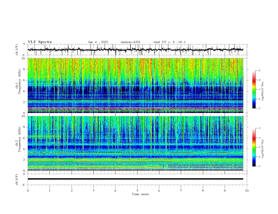Click time axis tick label "4"
The image size is (278, 214).
(x=115, y=191)
